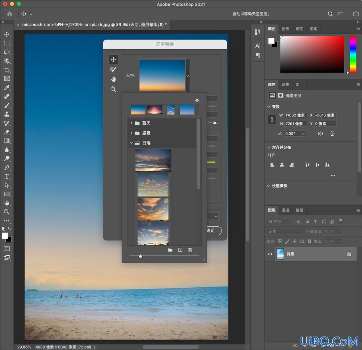Viewport: 362px width, 350px height.
Task: Collapse the 对齐并分布 section
Action: (x=269, y=147)
